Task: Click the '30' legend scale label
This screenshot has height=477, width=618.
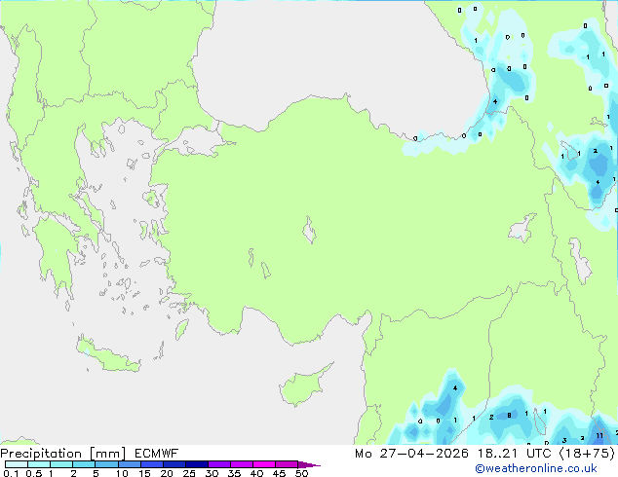Action: pos(212,473)
